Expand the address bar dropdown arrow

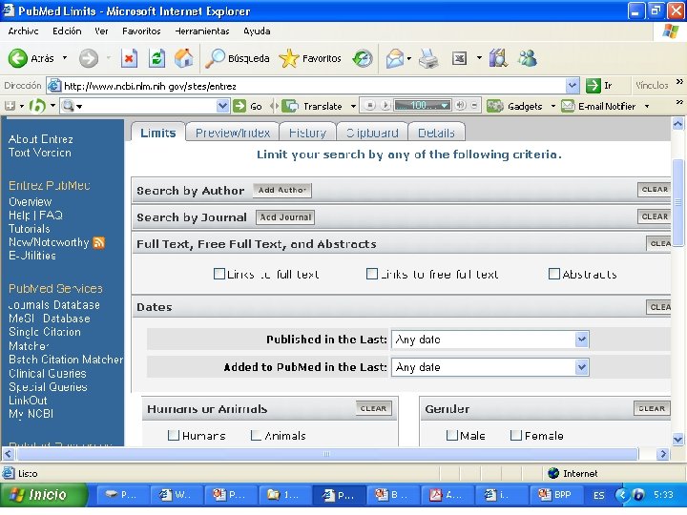(572, 86)
